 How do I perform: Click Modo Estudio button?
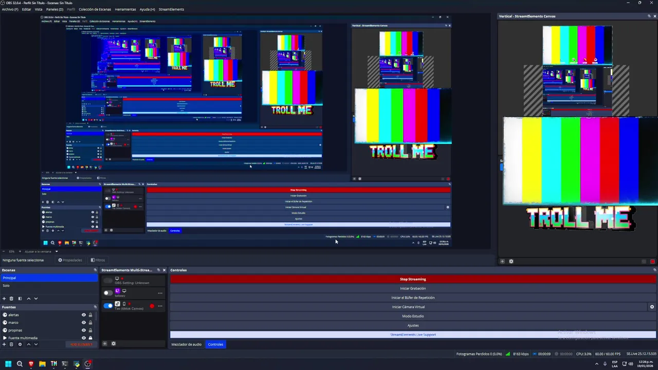pyautogui.click(x=413, y=316)
